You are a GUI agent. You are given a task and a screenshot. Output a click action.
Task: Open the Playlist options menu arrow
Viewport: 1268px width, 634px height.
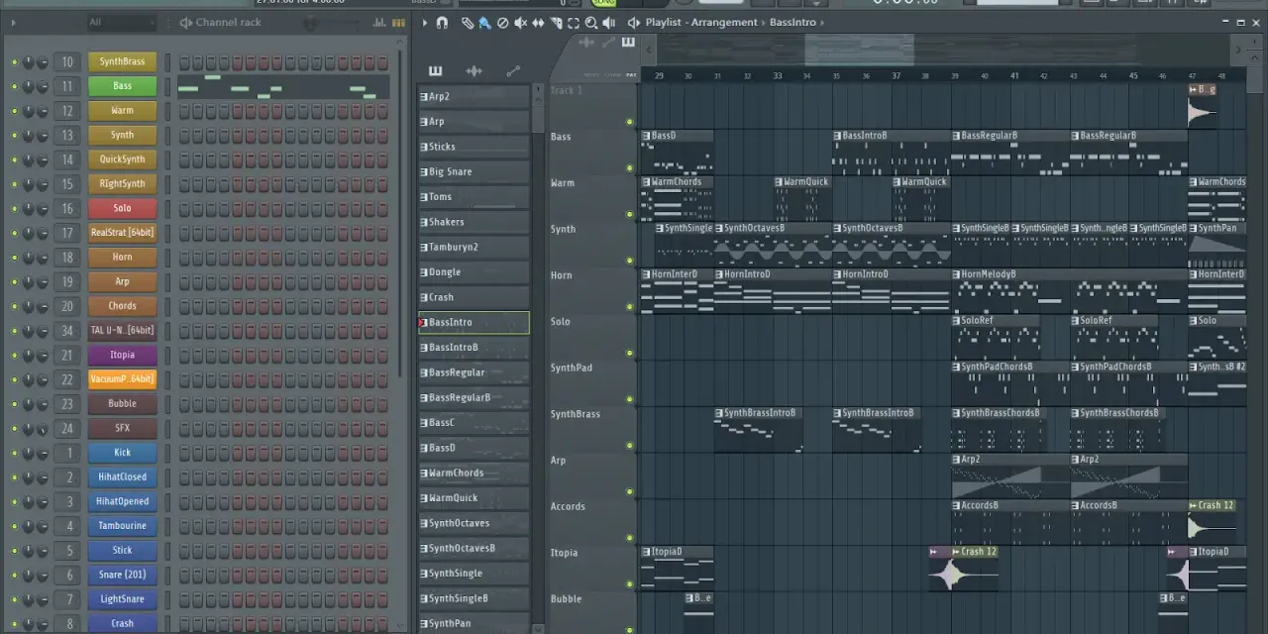[x=424, y=22]
